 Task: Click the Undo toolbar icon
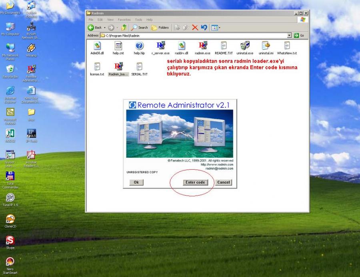click(x=204, y=28)
